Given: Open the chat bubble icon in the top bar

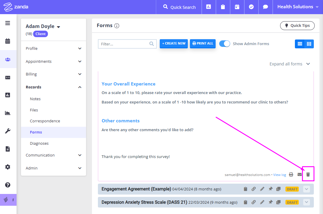Looking at the screenshot, I should 265,6.
